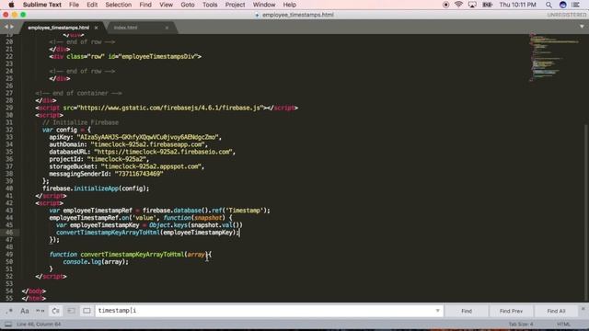Go to previous tab arrow

coord(6,27)
